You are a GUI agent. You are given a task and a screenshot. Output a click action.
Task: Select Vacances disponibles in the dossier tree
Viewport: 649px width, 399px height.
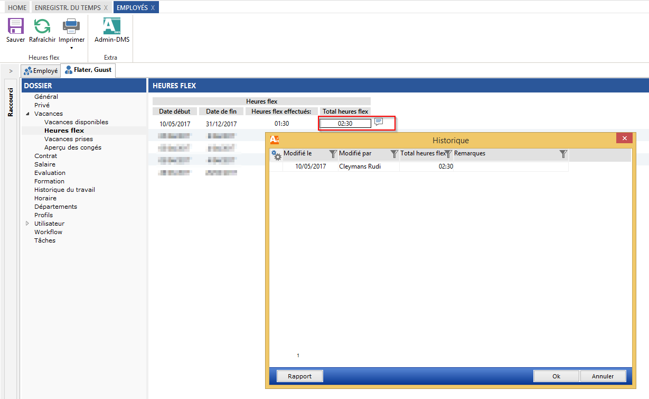pos(76,122)
